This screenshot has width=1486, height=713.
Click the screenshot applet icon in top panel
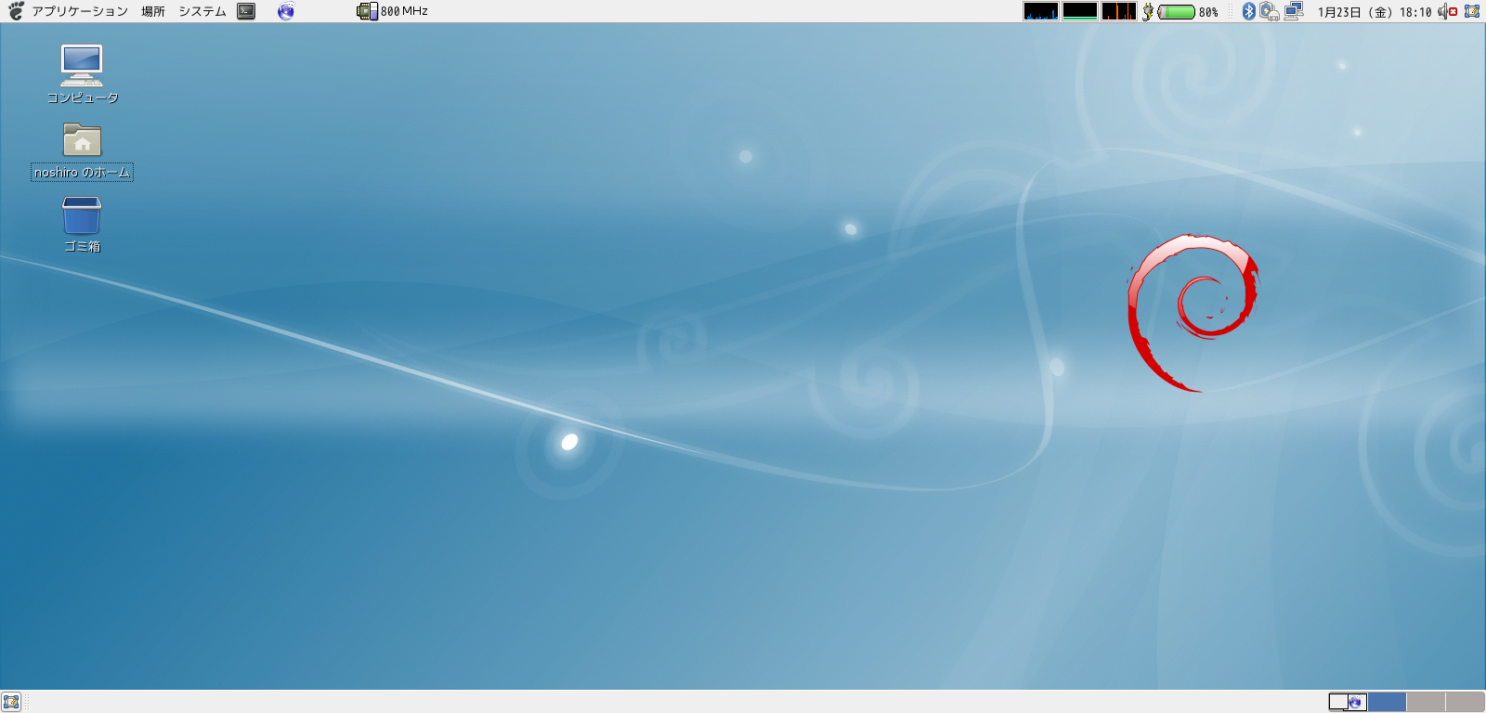coord(1472,11)
